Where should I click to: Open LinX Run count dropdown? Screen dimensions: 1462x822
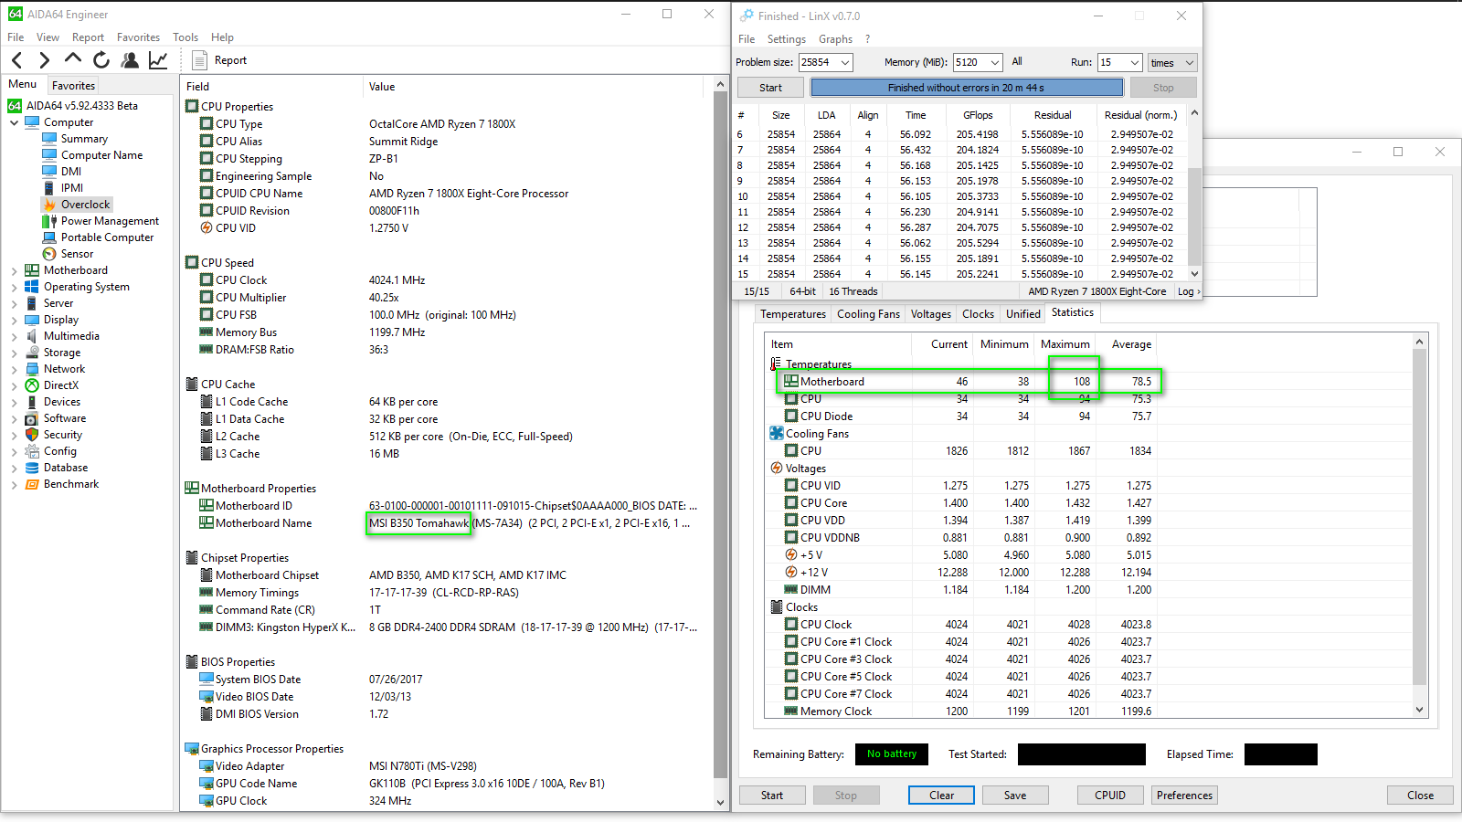[x=1135, y=62]
